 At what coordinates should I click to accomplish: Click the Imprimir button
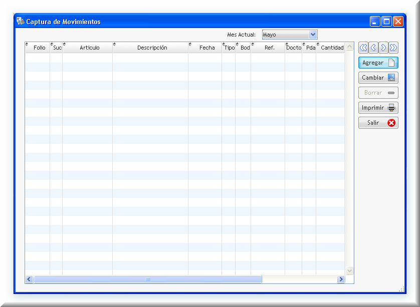pos(378,108)
